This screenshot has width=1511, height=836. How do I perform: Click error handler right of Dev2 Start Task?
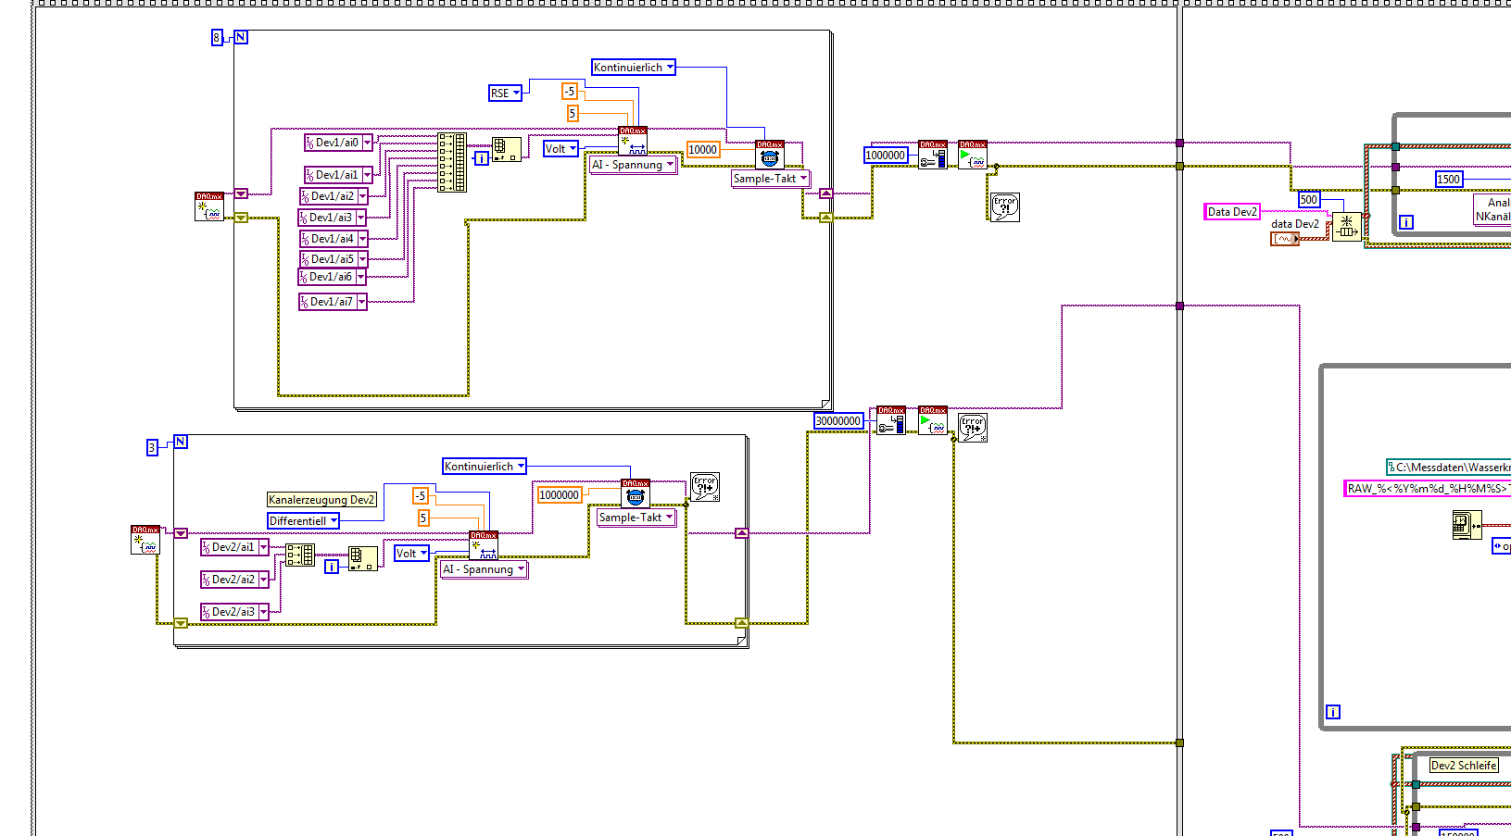pos(973,427)
